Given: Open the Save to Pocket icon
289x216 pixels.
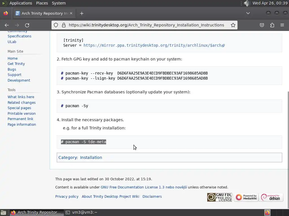Looking at the screenshot, I should 262,25.
